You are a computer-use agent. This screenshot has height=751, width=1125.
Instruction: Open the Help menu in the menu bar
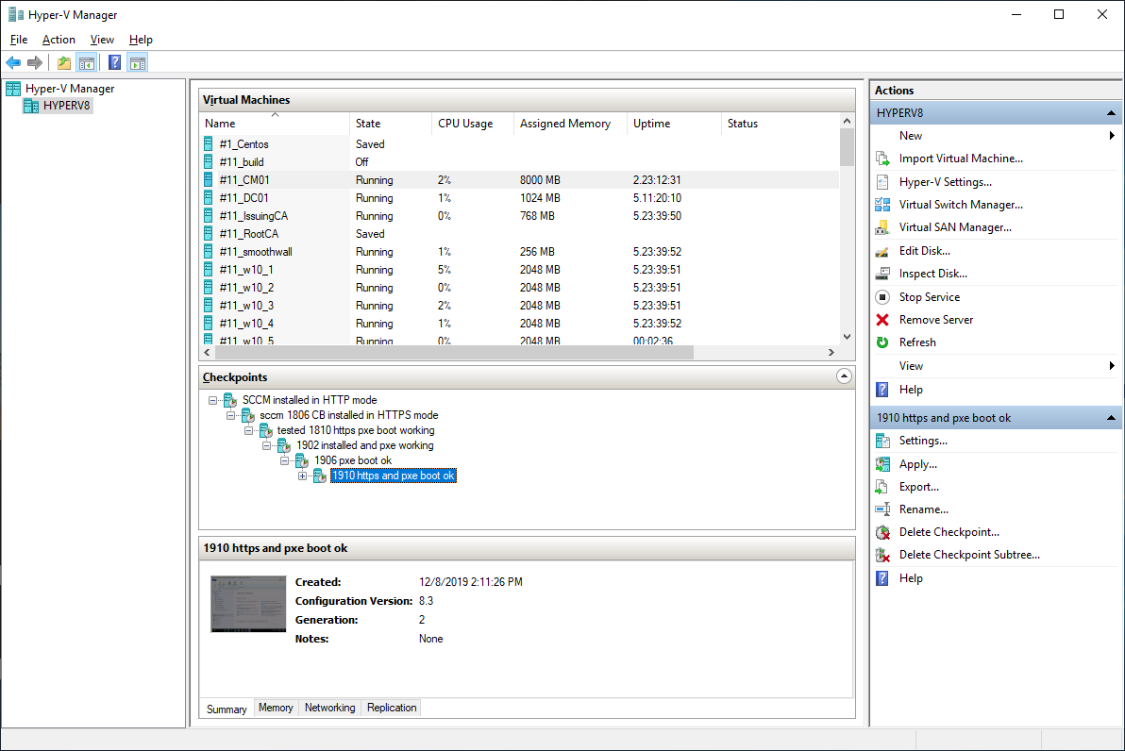pyautogui.click(x=141, y=40)
